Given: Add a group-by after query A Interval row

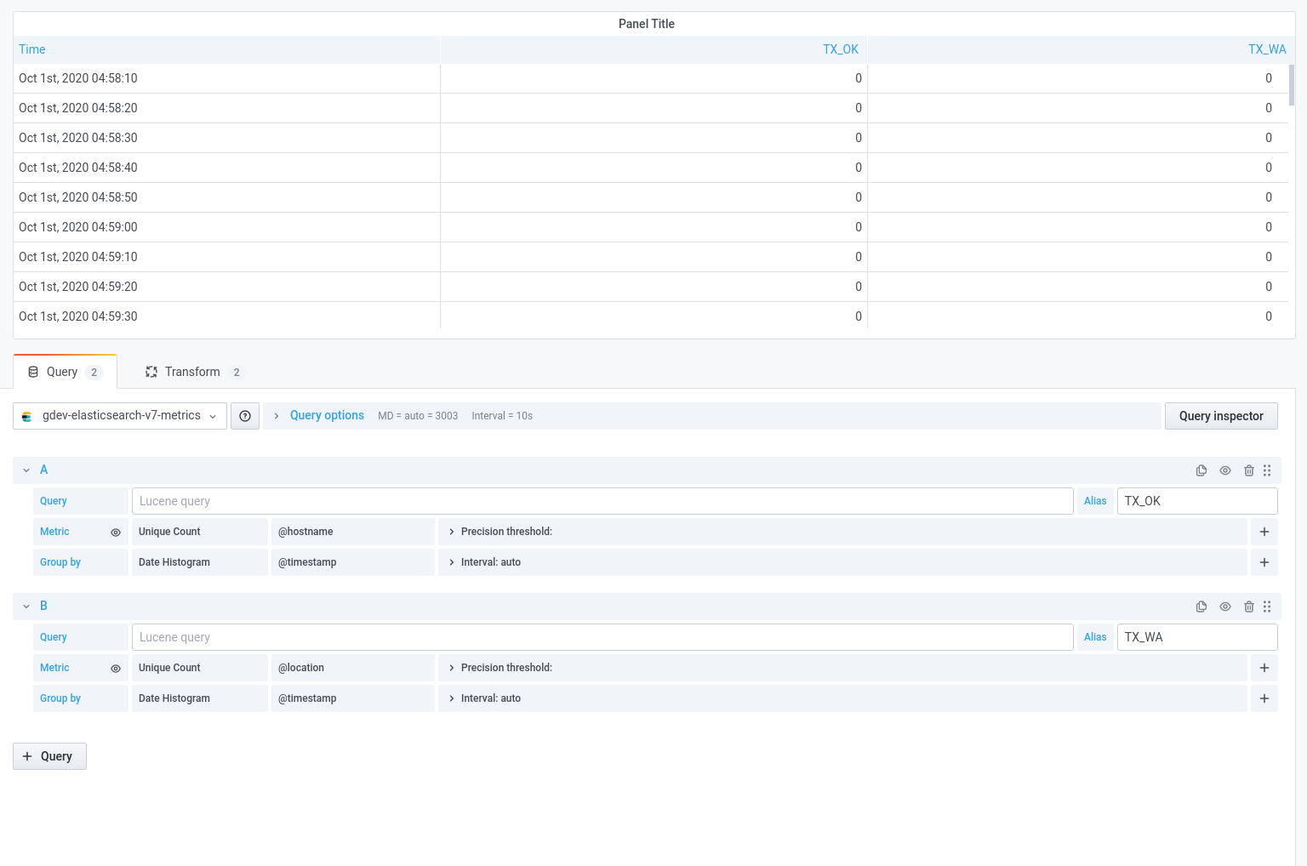Looking at the screenshot, I should [1264, 562].
